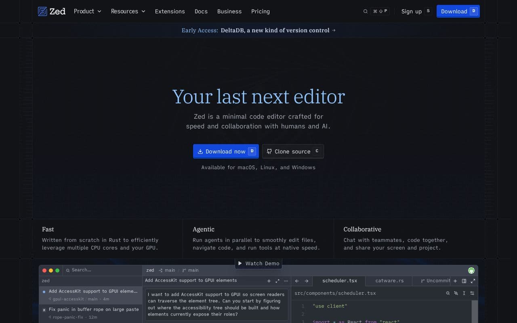
Task: Switch to the scheduler.tsx tab
Action: tap(340, 281)
